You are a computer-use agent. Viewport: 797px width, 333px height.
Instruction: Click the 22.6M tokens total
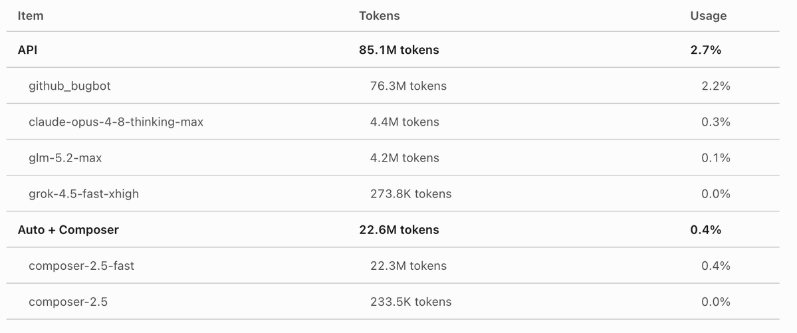tap(399, 230)
